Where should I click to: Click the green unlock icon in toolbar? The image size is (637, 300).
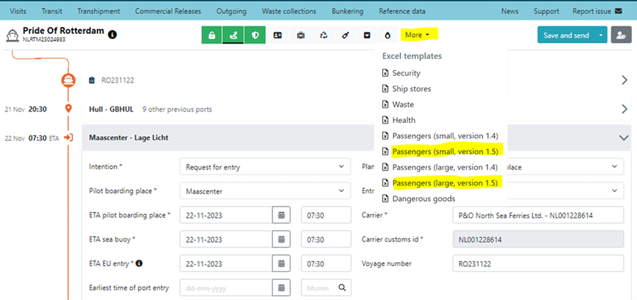pyautogui.click(x=212, y=35)
